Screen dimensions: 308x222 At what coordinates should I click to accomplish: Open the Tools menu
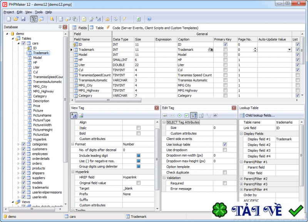click(x=38, y=12)
